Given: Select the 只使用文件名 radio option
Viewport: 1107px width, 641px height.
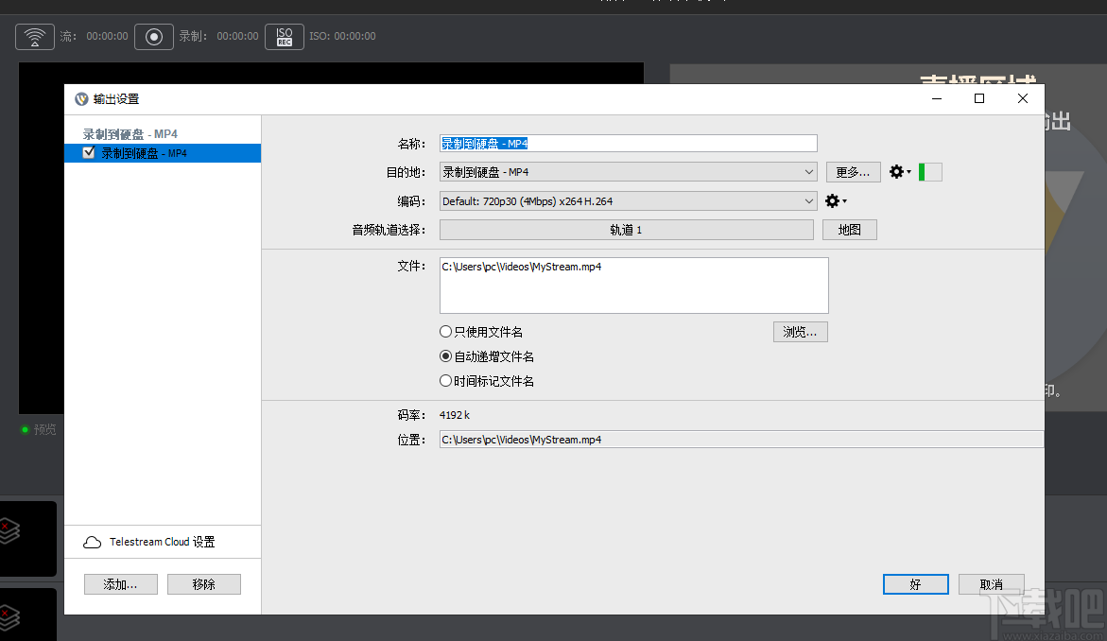Looking at the screenshot, I should click(445, 331).
